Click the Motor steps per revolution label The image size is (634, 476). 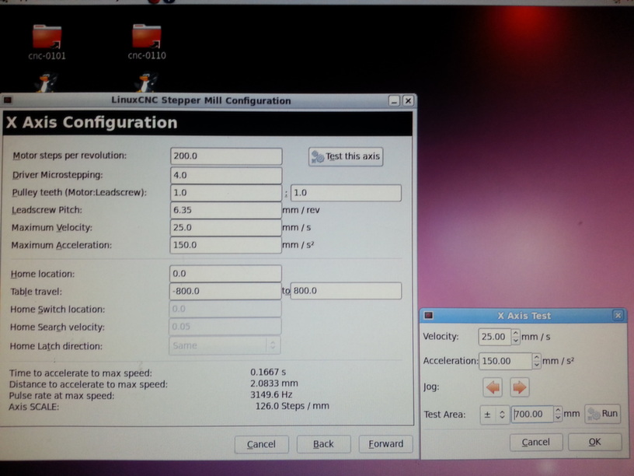pyautogui.click(x=70, y=156)
